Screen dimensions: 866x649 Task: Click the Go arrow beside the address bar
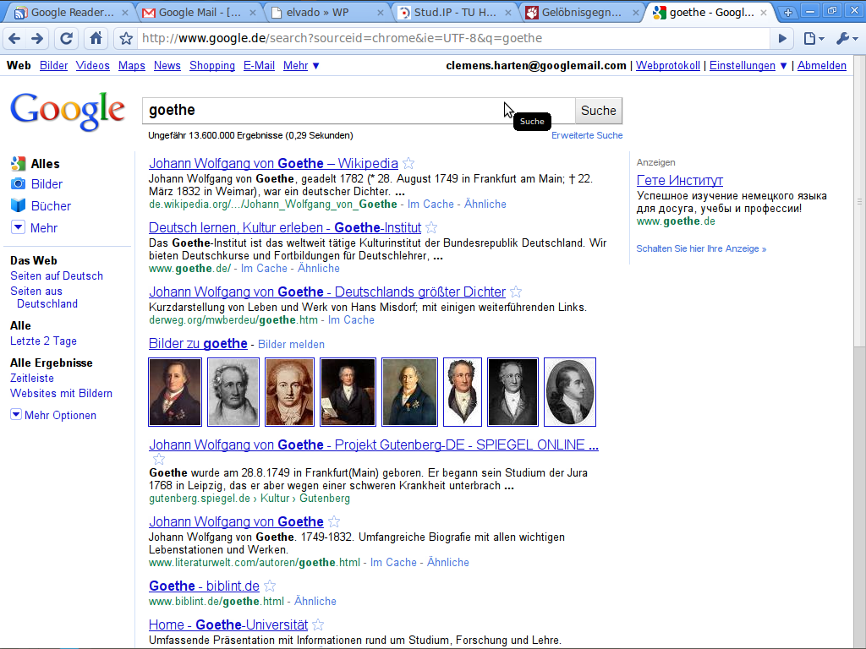(x=782, y=38)
